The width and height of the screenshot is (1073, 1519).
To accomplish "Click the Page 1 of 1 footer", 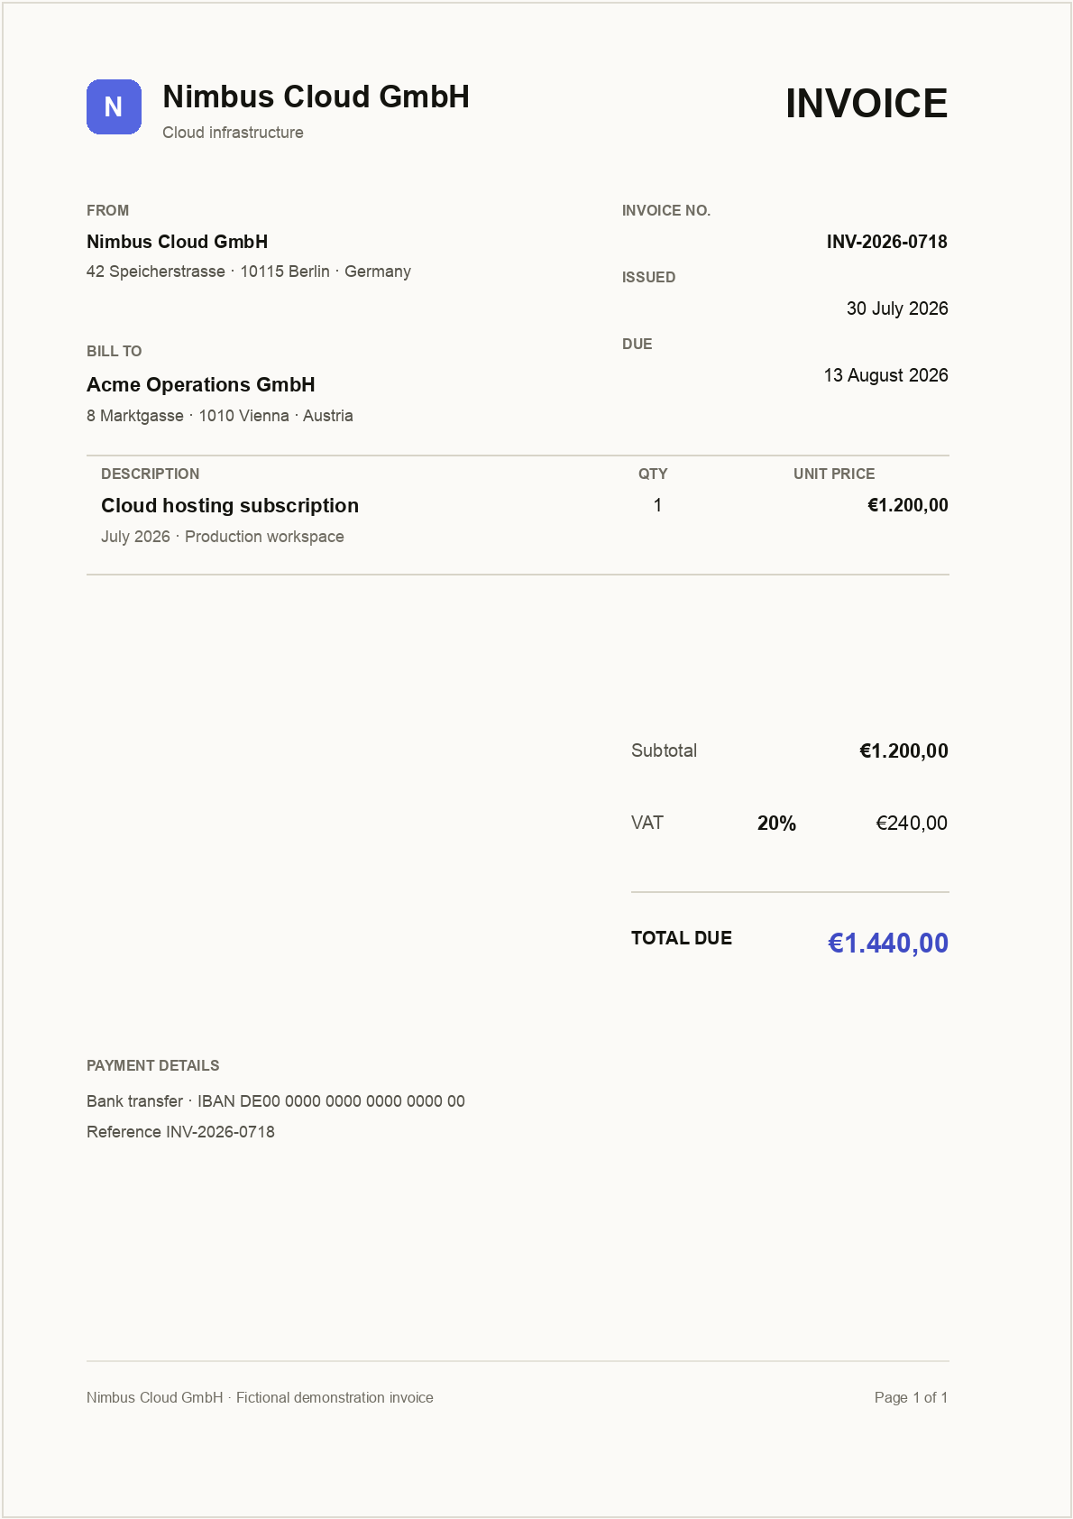I will [911, 1397].
